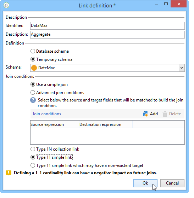Click the Add join condition icon
The image size is (194, 198).
145,114
